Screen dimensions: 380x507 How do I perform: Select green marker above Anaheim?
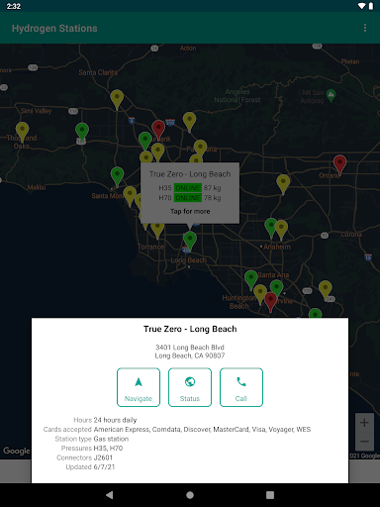[270, 227]
